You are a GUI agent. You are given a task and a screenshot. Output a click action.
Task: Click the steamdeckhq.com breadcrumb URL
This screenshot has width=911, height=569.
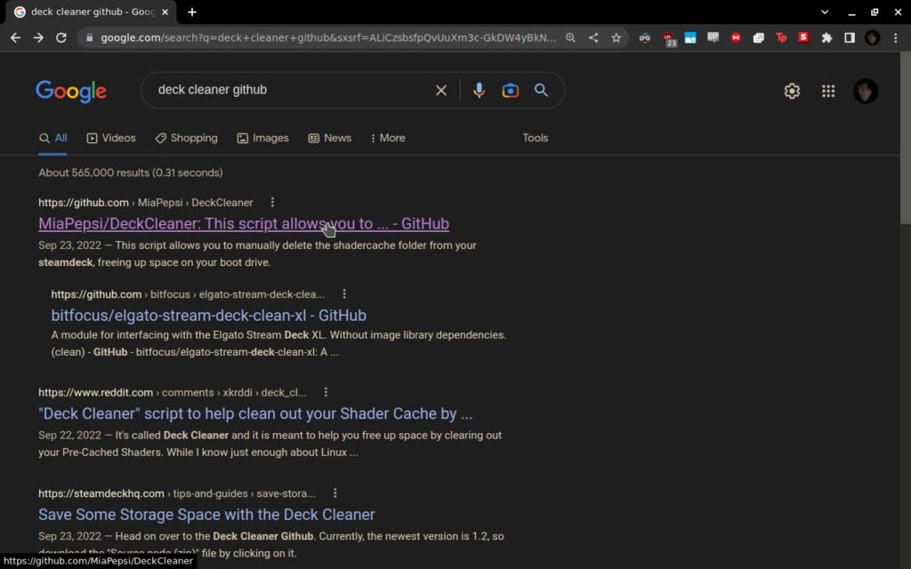(x=177, y=493)
